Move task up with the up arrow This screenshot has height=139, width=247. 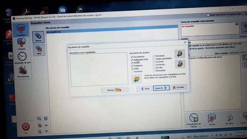point(46,125)
